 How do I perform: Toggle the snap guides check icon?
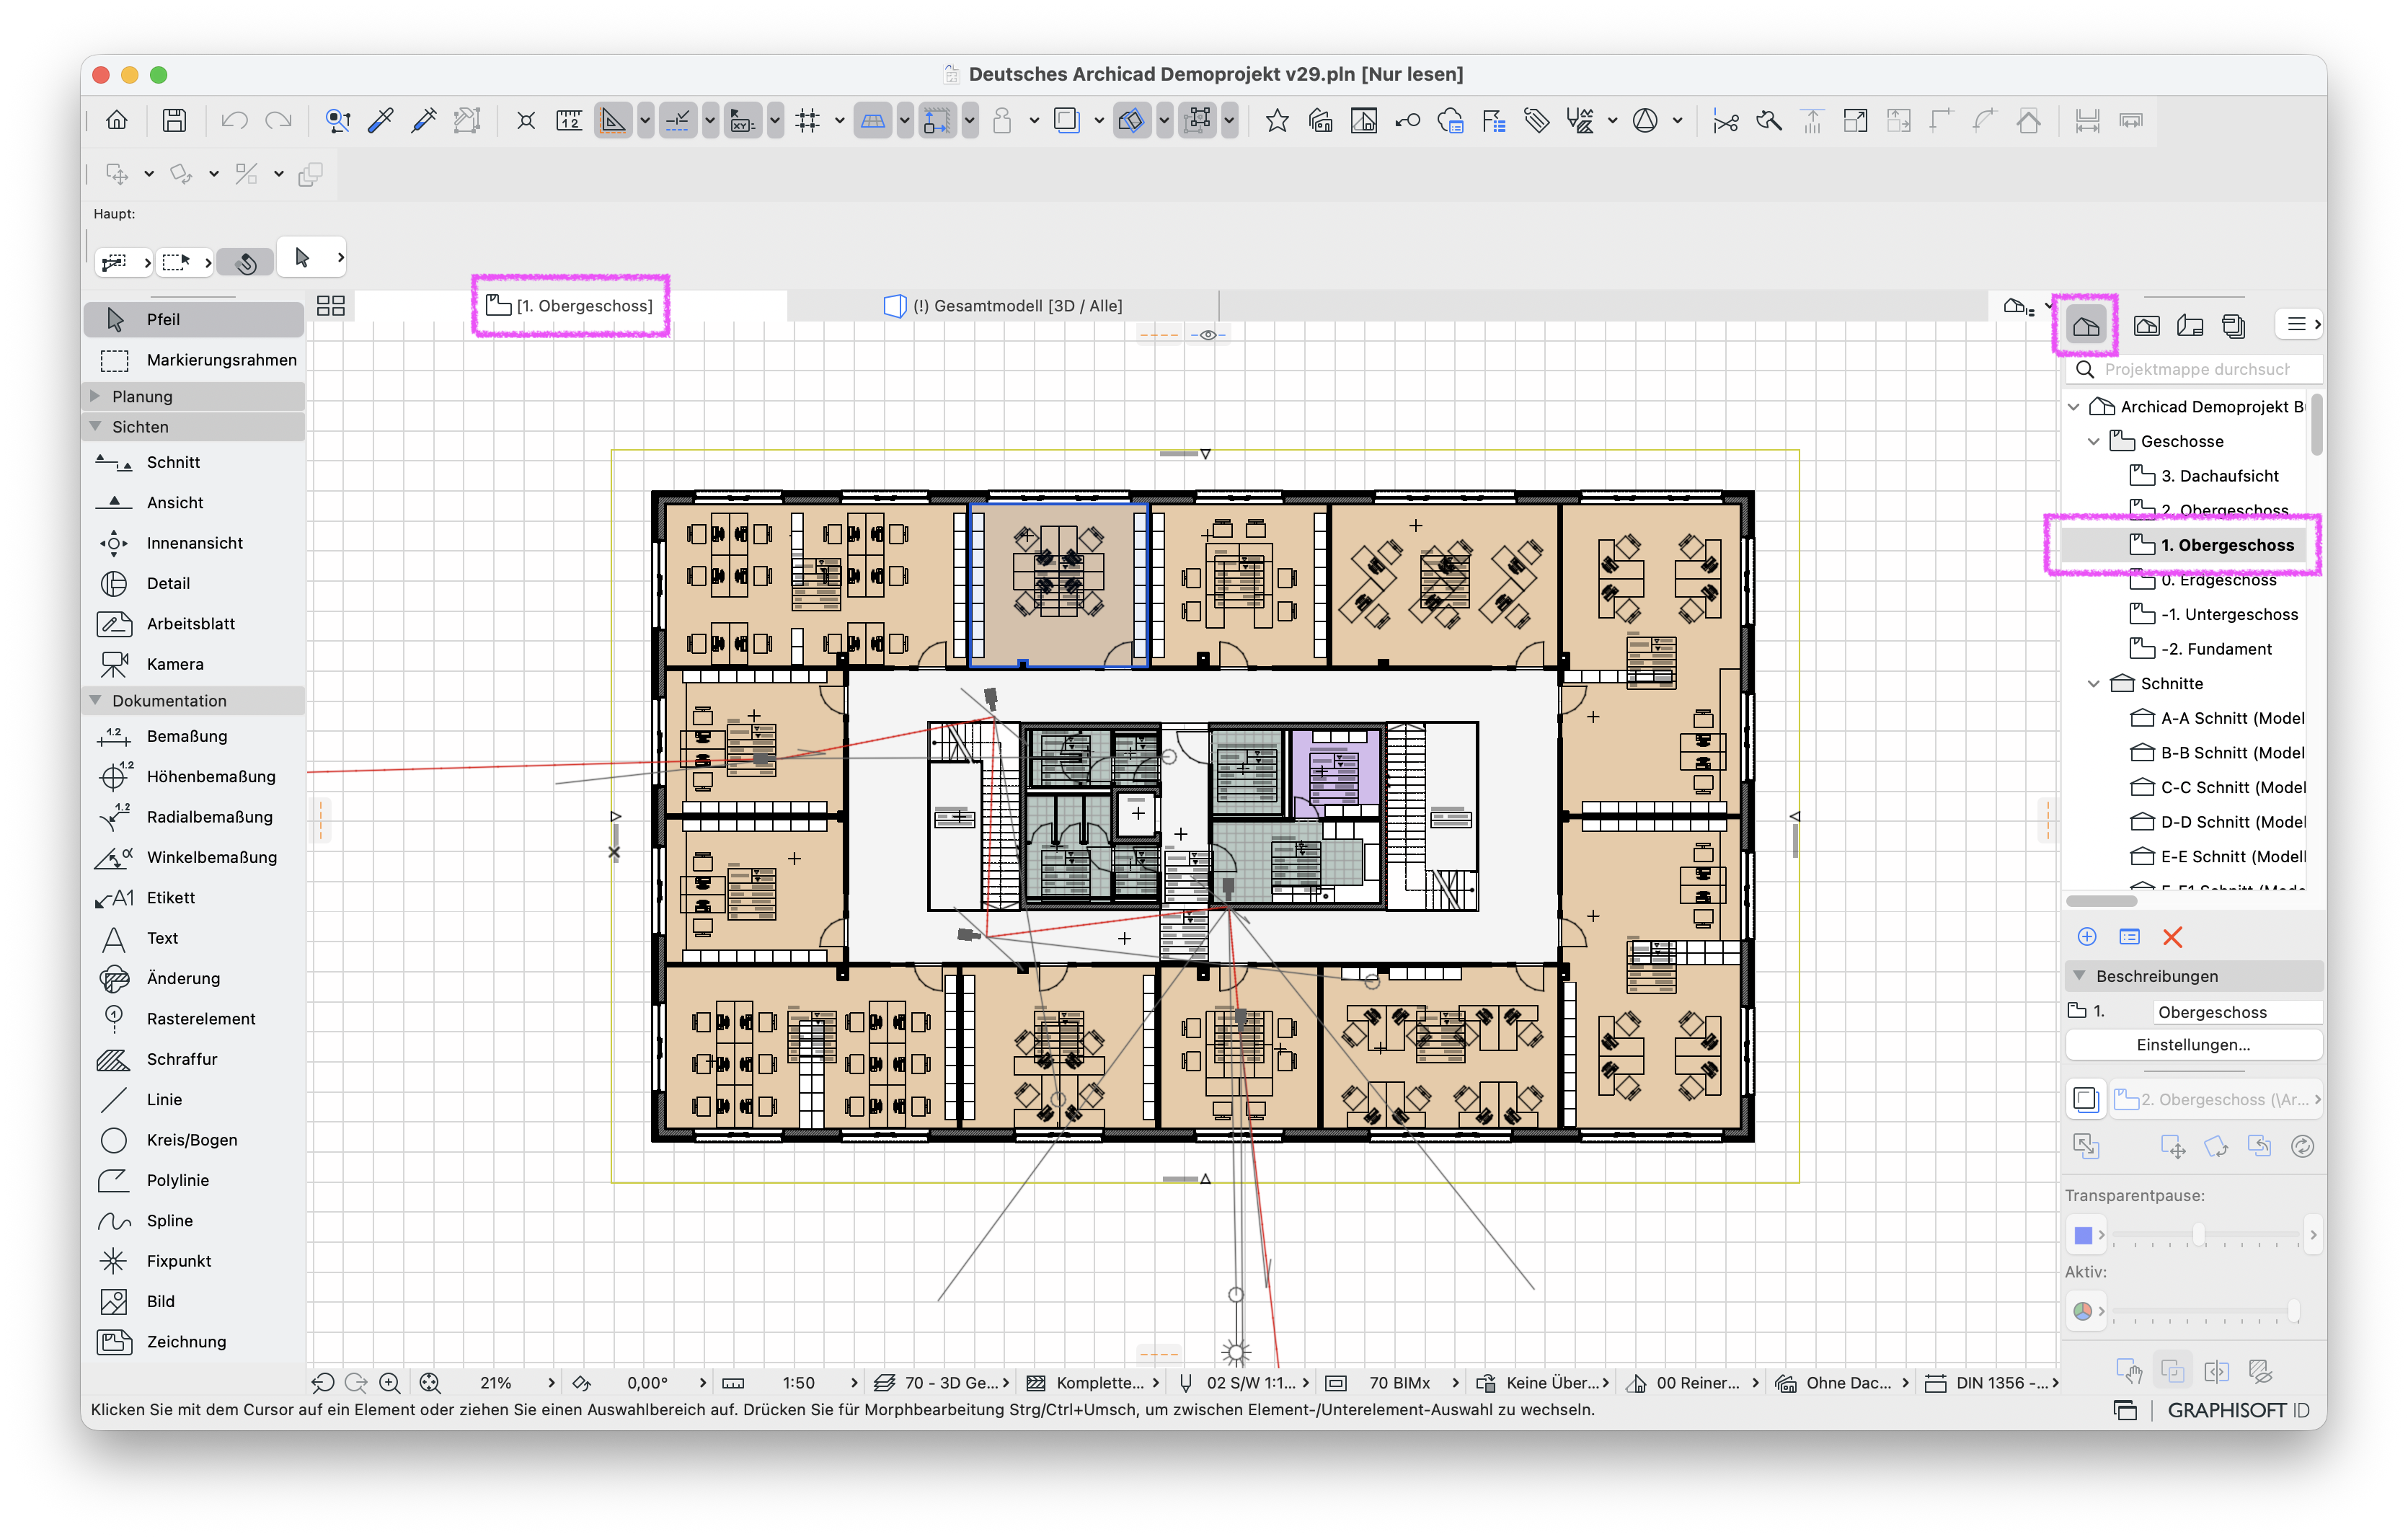[677, 121]
